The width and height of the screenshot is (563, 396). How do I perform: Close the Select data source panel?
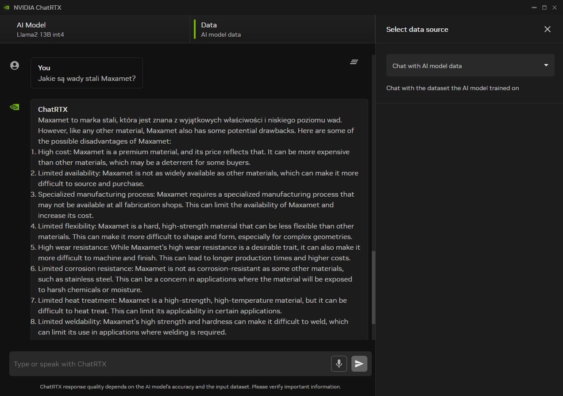[548, 29]
